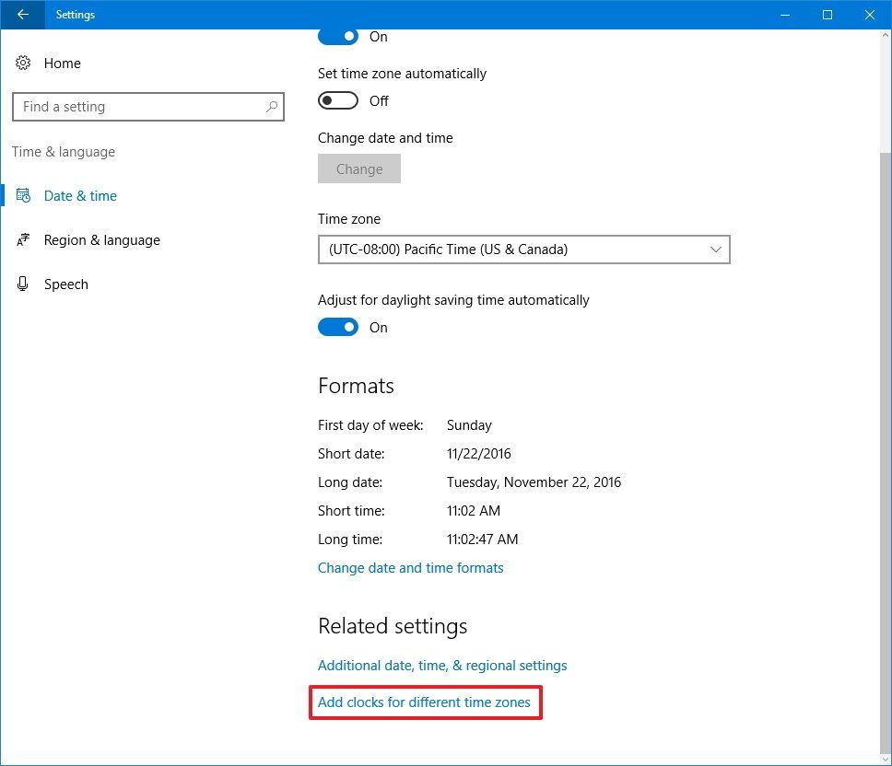The width and height of the screenshot is (892, 766).
Task: Open Add clocks for different time zones
Action: point(426,702)
